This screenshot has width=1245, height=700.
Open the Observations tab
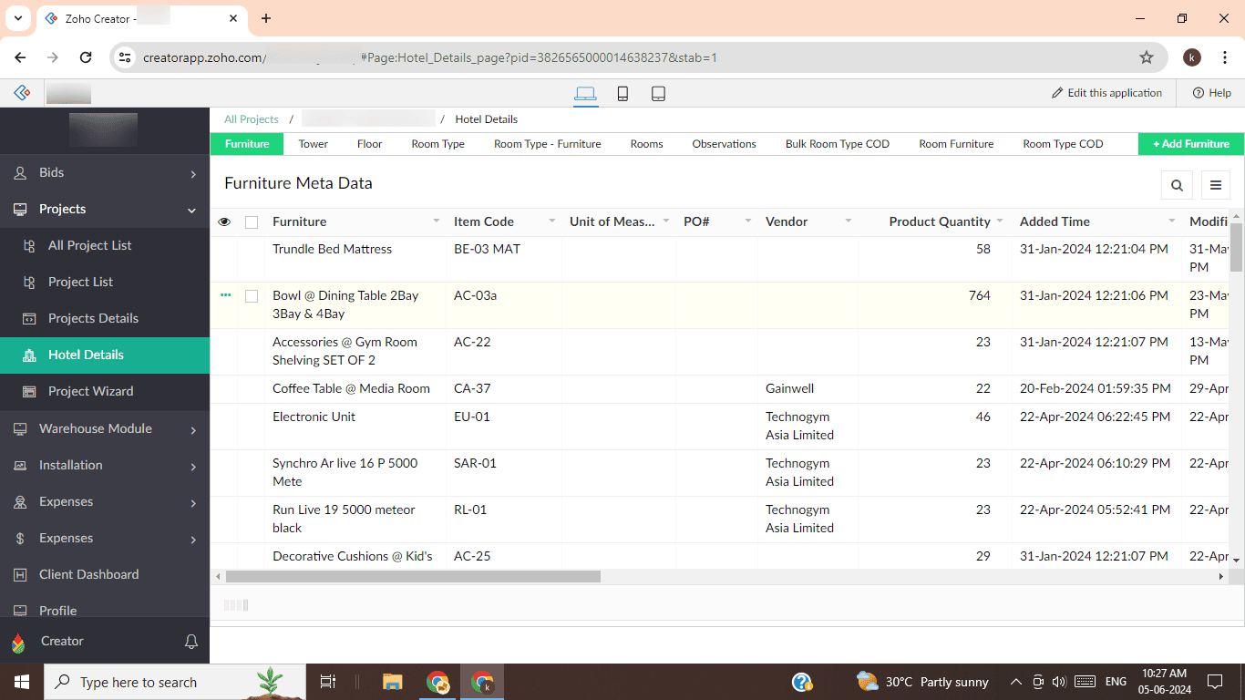tap(724, 144)
